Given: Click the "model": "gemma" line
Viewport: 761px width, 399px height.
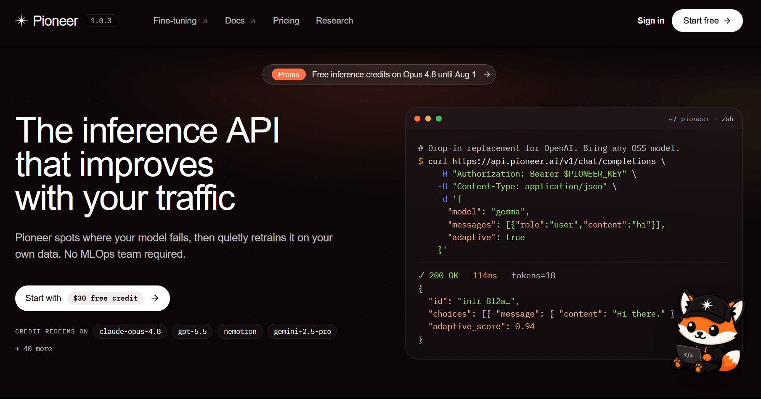Looking at the screenshot, I should [x=489, y=211].
